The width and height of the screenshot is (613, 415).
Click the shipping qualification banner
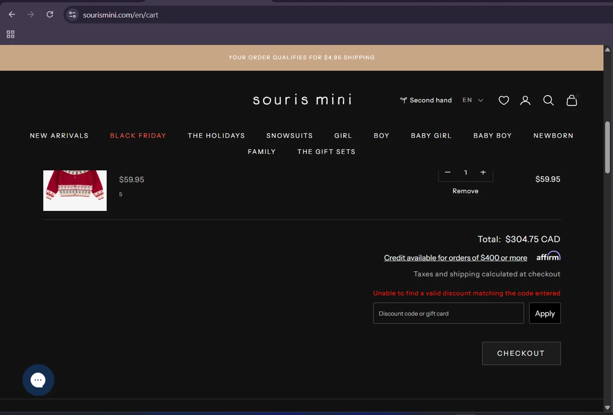tap(302, 58)
